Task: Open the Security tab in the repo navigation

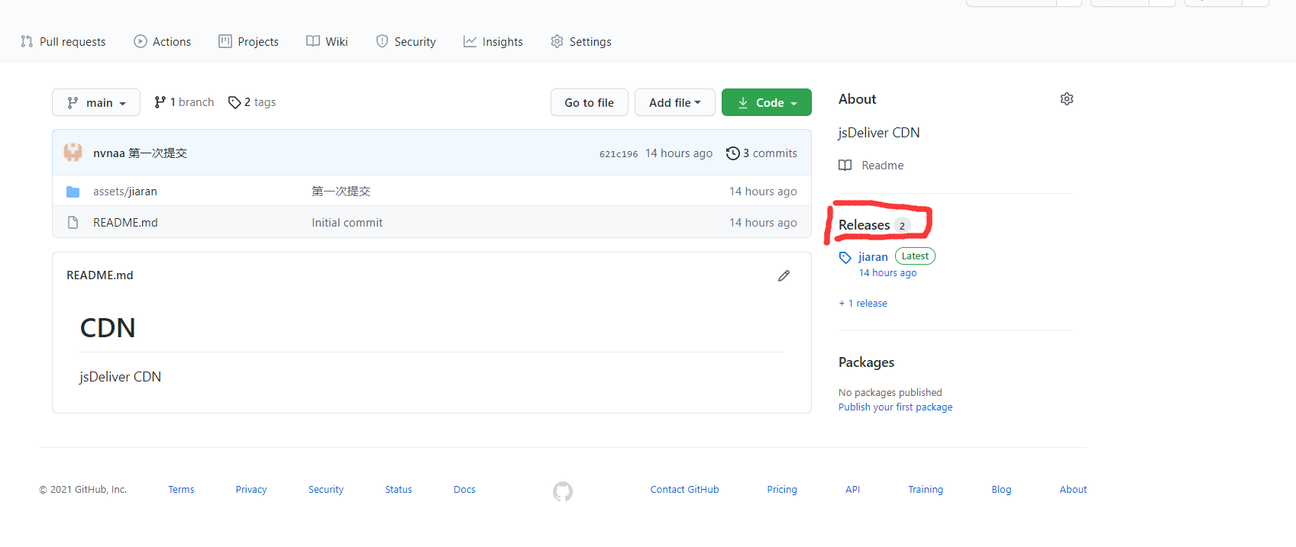Action: 406,41
